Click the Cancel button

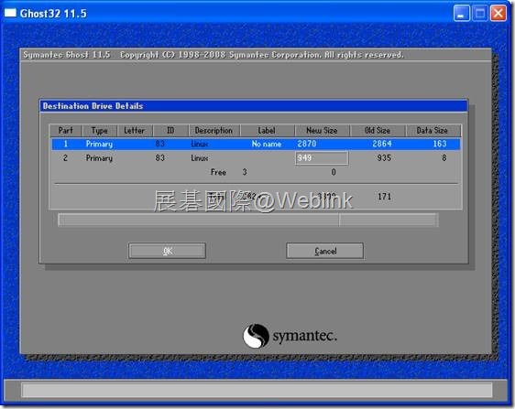[x=324, y=251]
